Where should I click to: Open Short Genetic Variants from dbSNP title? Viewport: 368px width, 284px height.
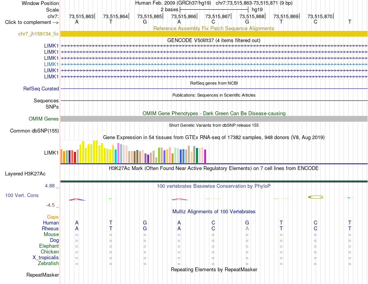pos(214,125)
